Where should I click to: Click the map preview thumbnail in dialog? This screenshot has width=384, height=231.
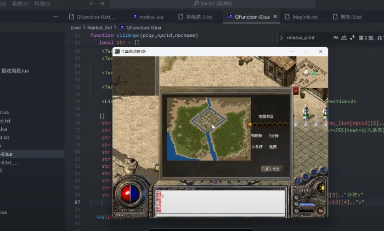(x=208, y=129)
